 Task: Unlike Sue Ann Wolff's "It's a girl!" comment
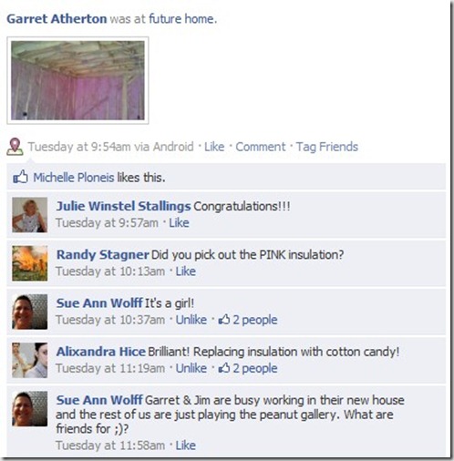coord(191,320)
